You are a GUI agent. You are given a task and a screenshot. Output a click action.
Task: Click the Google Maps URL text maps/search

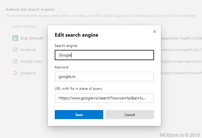click(x=181, y=61)
